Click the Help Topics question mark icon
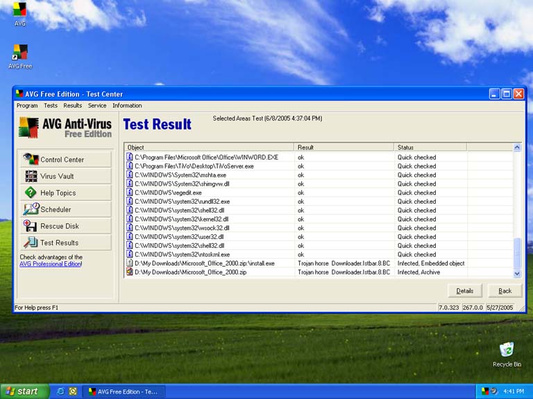 point(31,193)
